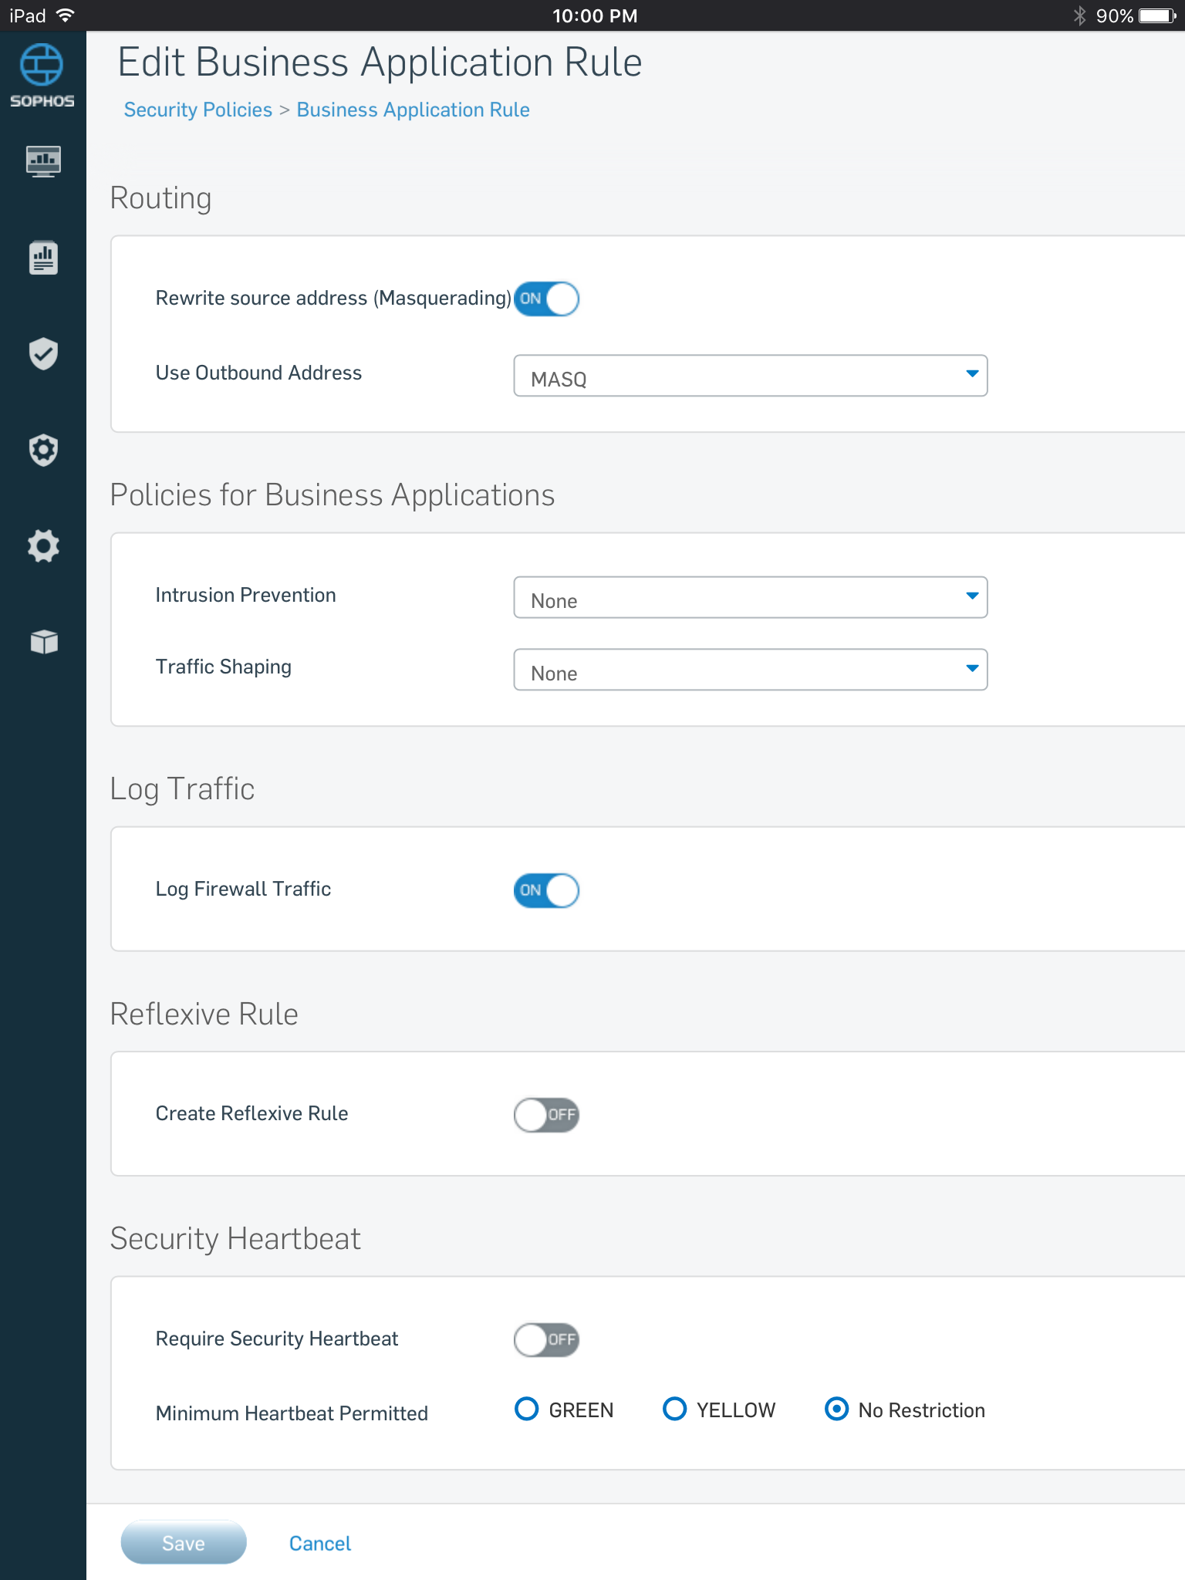Open the gear system settings icon
Screen dimensions: 1185x1580
tap(43, 545)
